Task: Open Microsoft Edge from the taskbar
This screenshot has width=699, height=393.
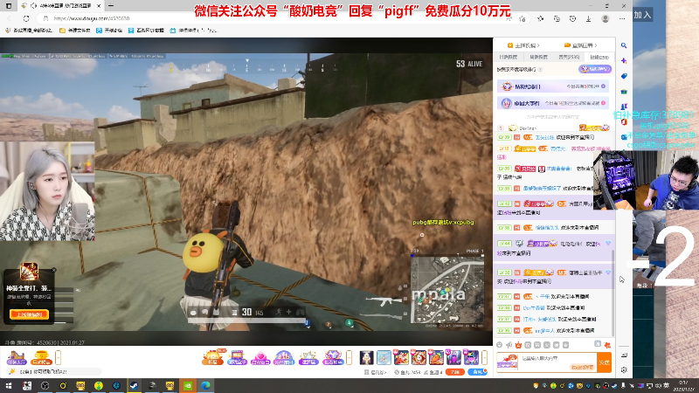Action: tap(205, 385)
